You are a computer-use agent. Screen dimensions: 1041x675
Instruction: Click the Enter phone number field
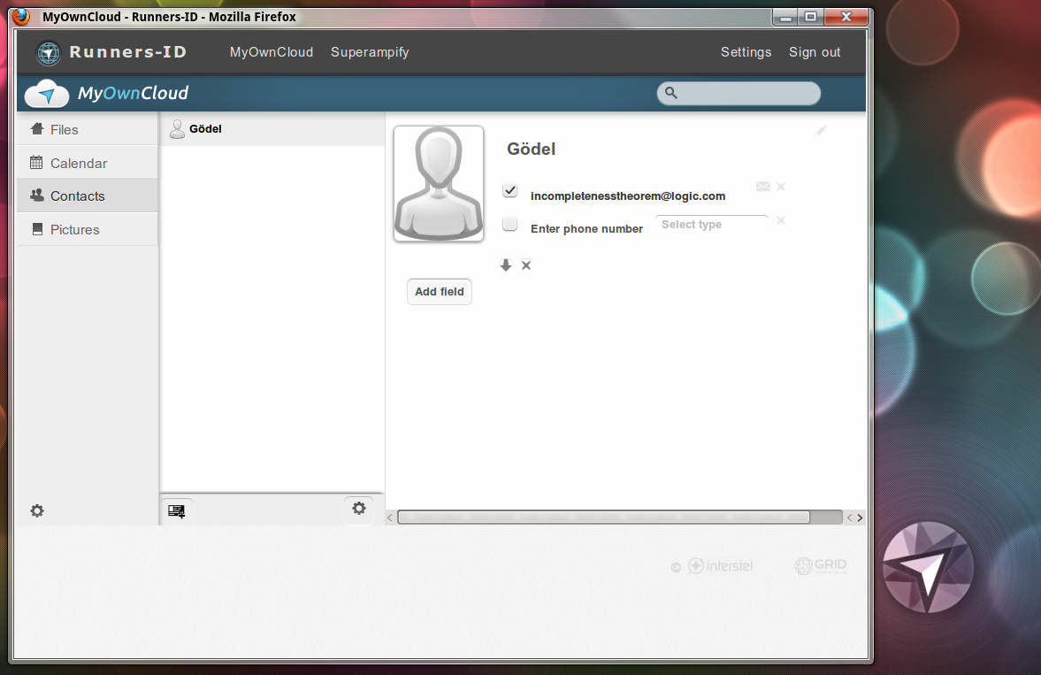point(587,228)
